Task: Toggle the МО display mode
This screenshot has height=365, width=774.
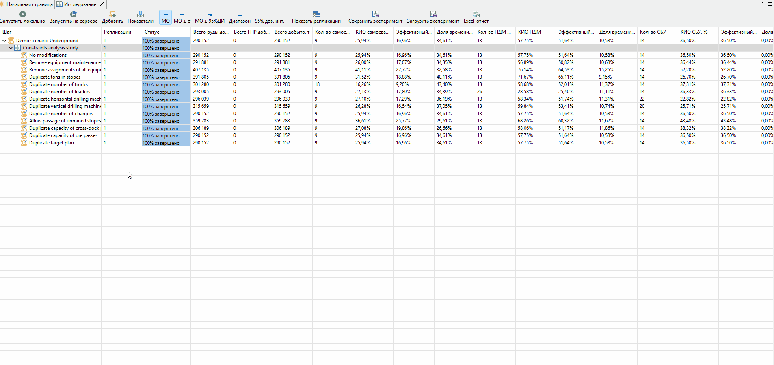Action: 166,17
